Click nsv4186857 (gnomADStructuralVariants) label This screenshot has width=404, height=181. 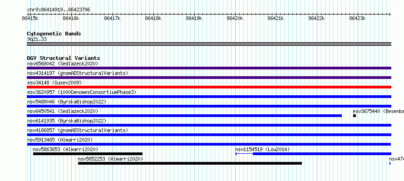78,130
